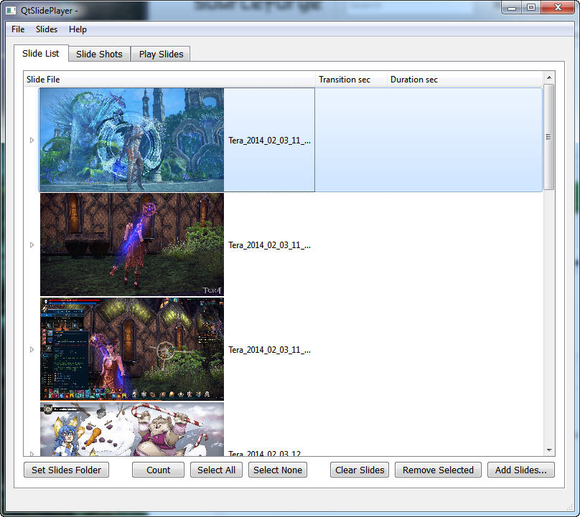Switch to the Play Slides tab
The image size is (580, 517).
(161, 54)
